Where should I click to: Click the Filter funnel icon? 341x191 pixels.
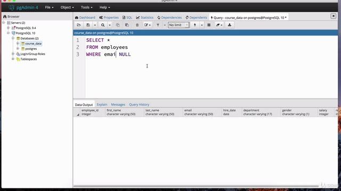[158, 25]
